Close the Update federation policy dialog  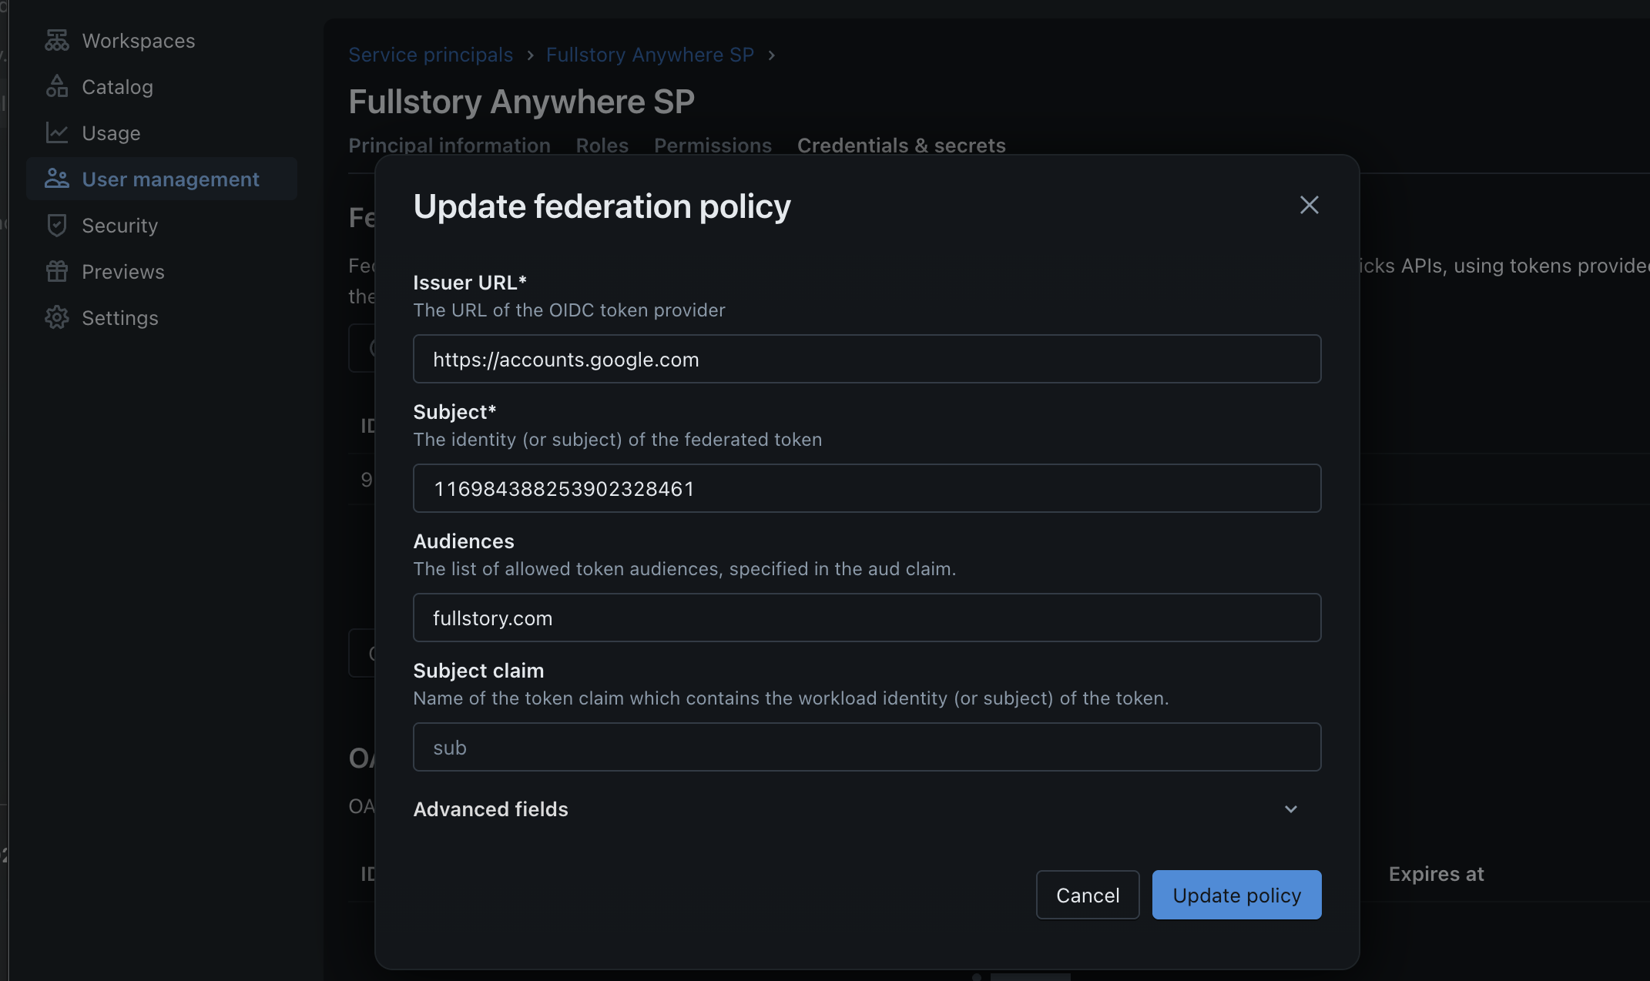[x=1309, y=205]
